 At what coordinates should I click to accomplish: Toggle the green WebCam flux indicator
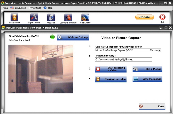pyautogui.click(x=52, y=37)
